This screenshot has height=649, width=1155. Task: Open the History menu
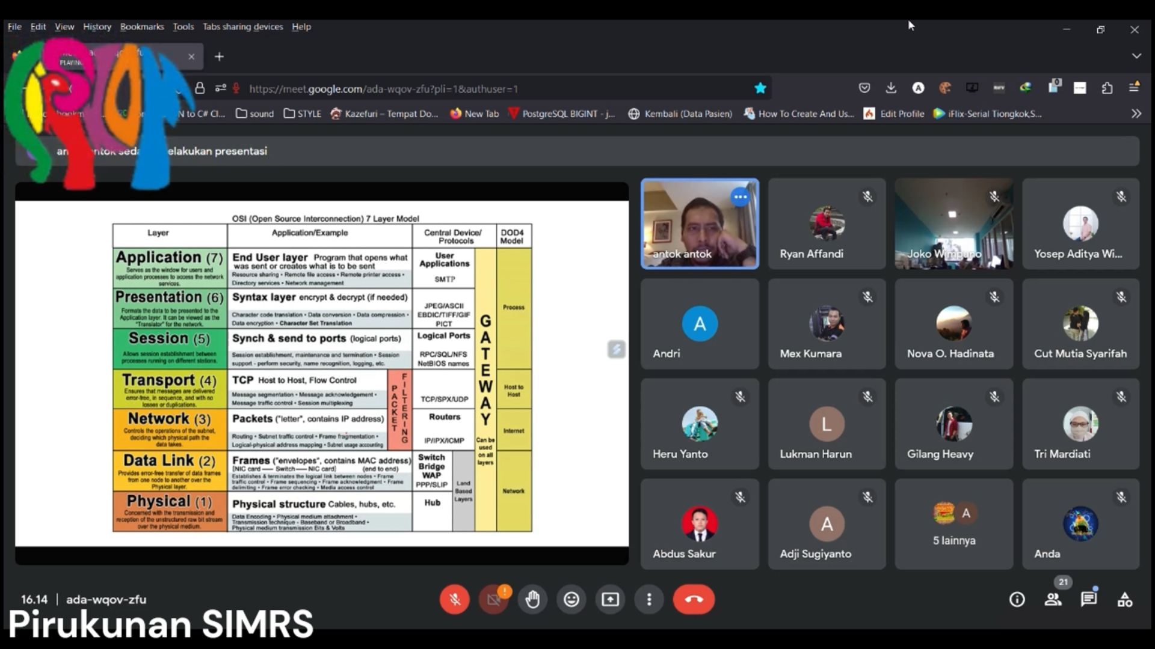97,26
